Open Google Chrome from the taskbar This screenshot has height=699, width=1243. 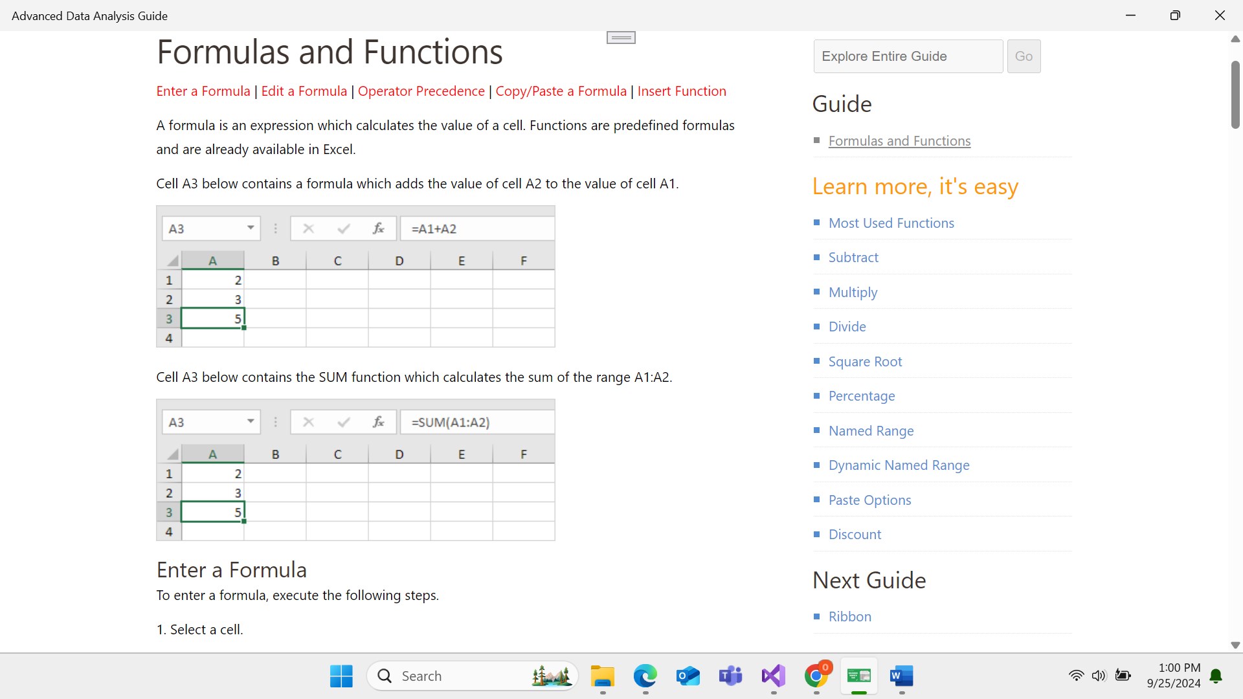pos(816,676)
